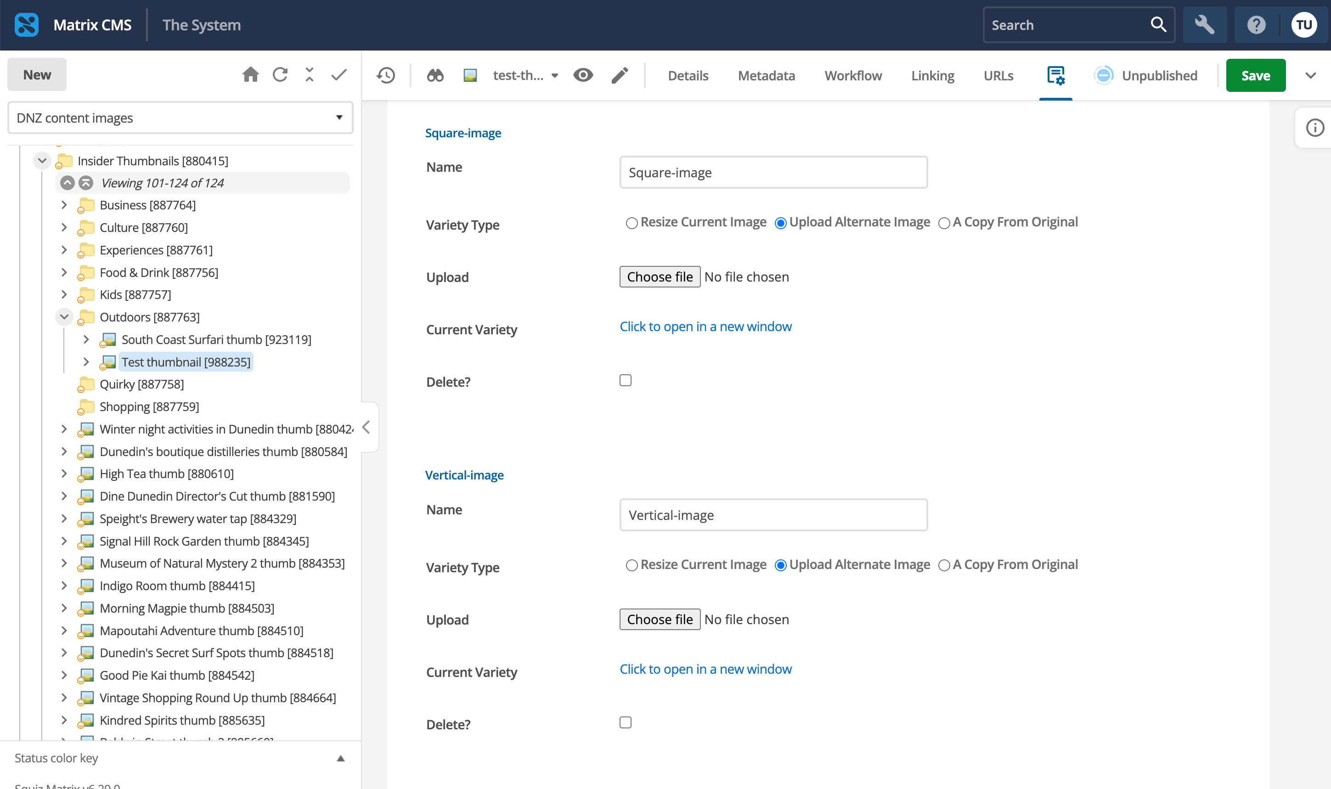This screenshot has width=1331, height=789.
Task: Collapse the Outdoors folder
Action: 64,317
